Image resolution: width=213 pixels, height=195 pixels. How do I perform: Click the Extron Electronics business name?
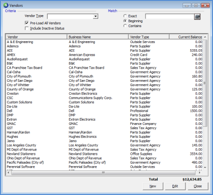82,119
